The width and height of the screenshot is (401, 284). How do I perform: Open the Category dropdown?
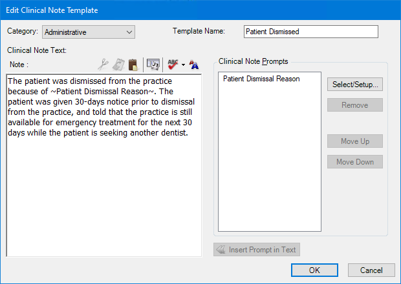[x=129, y=32]
